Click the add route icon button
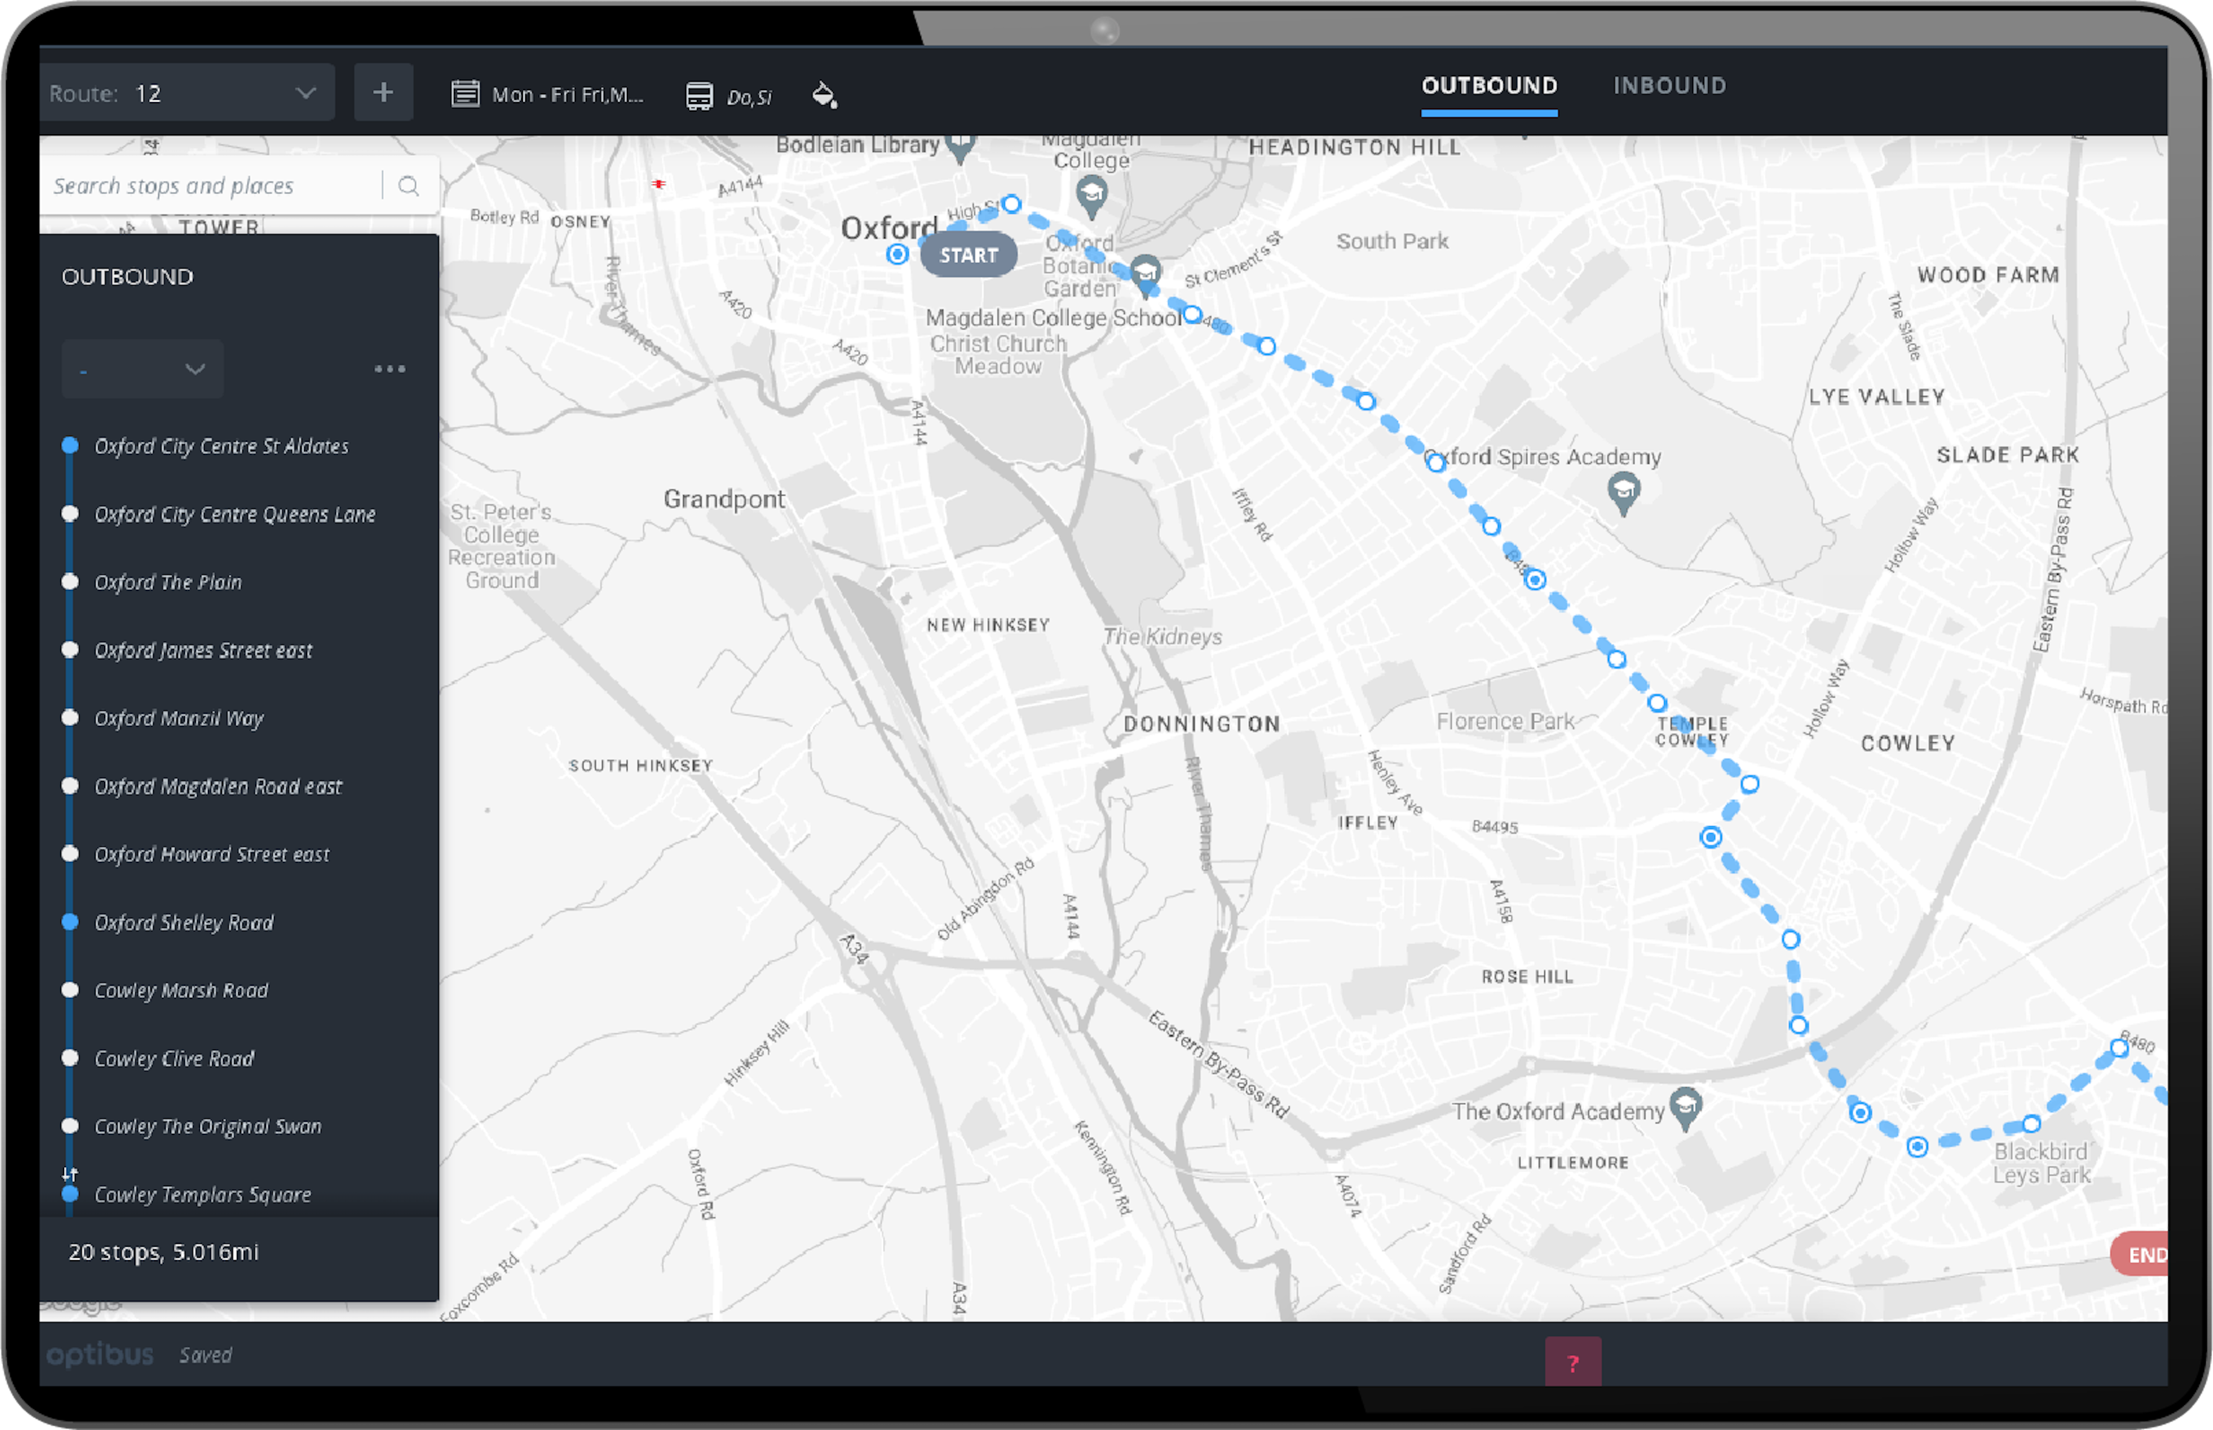Image resolution: width=2213 pixels, height=1430 pixels. pos(384,92)
